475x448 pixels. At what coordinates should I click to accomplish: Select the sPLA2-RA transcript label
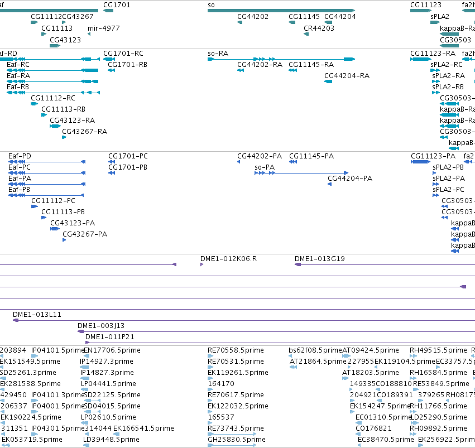[x=448, y=76]
